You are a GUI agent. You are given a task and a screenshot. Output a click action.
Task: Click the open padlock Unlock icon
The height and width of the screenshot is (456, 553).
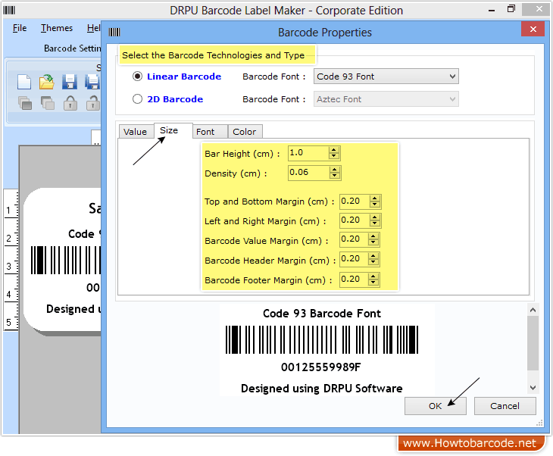click(93, 103)
